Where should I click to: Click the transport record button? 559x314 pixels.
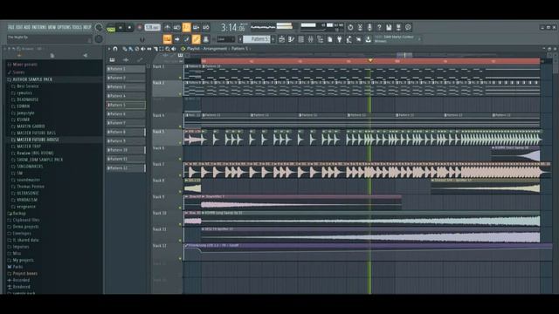pos(140,27)
